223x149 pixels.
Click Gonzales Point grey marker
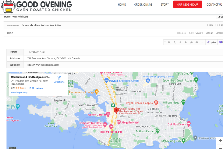click(195, 138)
